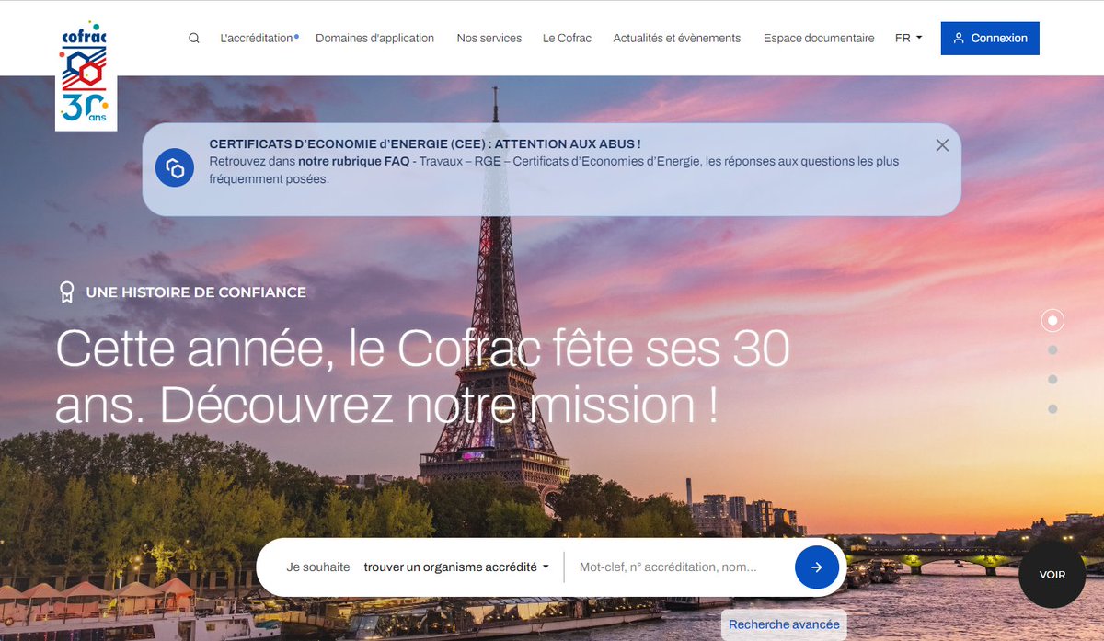Open the Actualités et évènements menu
This screenshot has height=641, width=1104.
[x=676, y=39]
